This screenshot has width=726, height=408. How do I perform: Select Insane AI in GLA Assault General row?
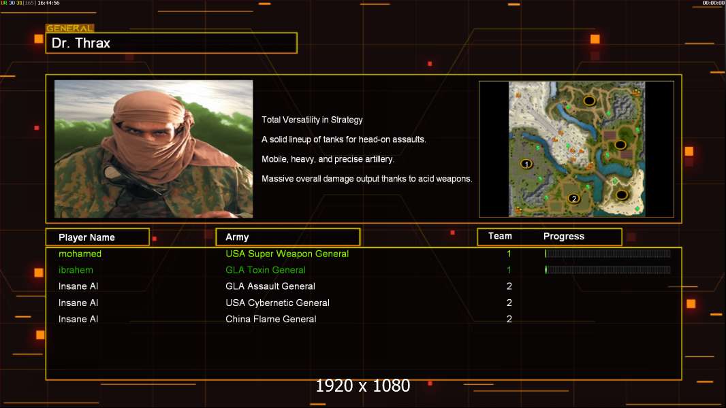(x=78, y=286)
